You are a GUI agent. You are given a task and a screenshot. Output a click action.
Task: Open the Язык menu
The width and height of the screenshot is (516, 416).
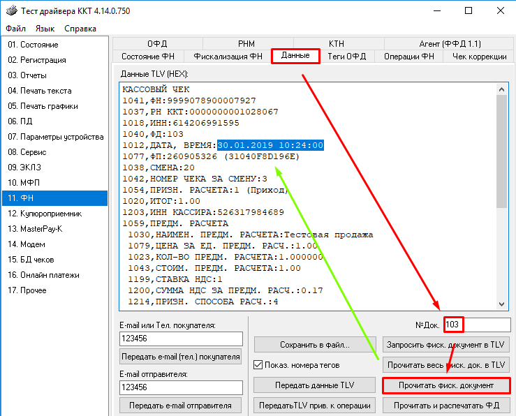45,29
